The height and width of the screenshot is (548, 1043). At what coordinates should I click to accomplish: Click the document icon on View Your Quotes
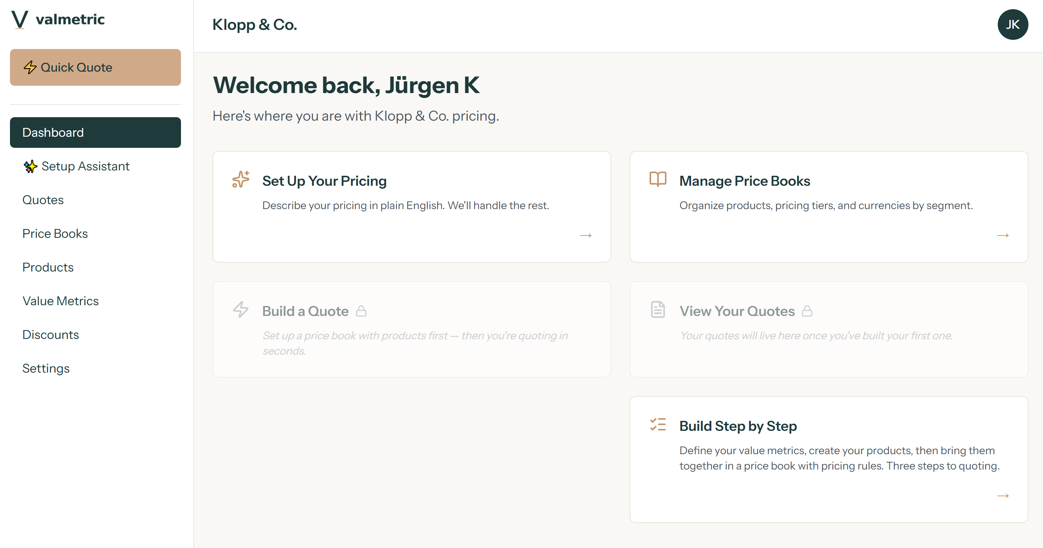pyautogui.click(x=657, y=309)
